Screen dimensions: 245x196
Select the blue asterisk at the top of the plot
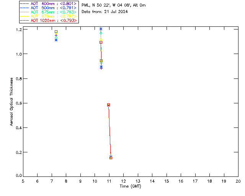101,29
